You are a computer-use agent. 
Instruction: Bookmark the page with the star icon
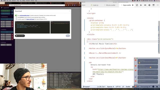click(x=64, y=5)
